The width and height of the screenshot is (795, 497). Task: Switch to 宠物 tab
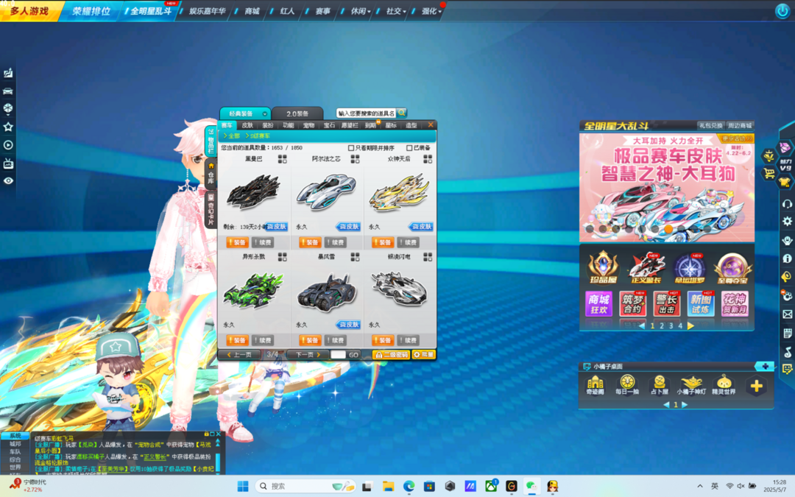click(x=308, y=125)
